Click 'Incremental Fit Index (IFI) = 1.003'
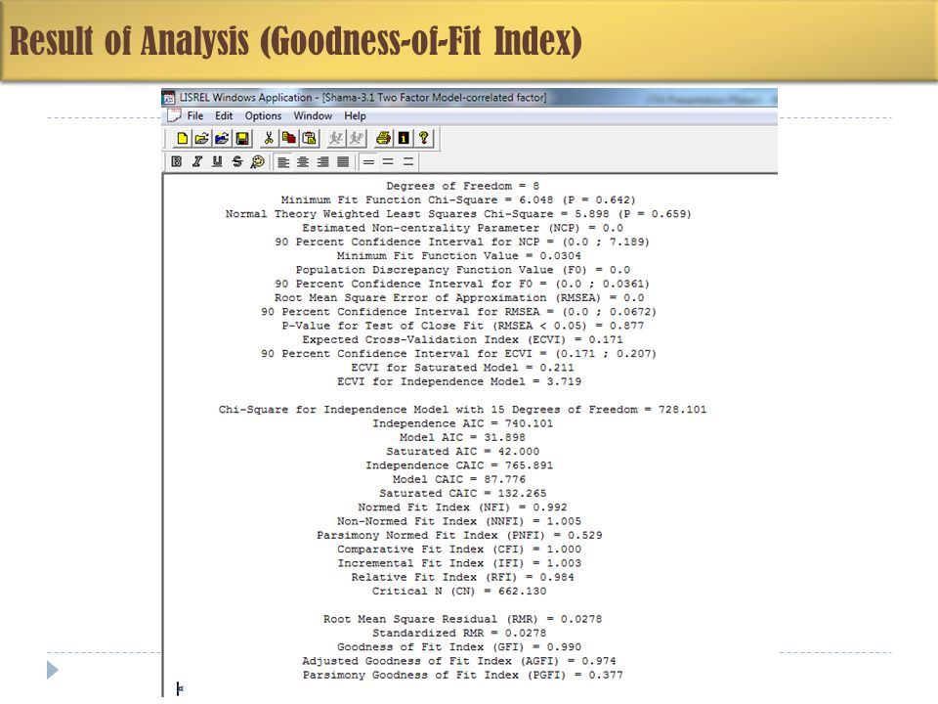Image resolution: width=938 pixels, height=704 pixels. point(459,563)
